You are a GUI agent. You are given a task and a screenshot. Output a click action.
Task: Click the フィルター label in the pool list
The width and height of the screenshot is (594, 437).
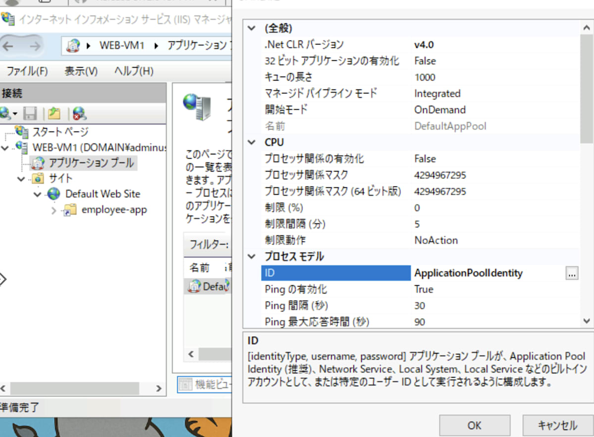click(x=208, y=244)
